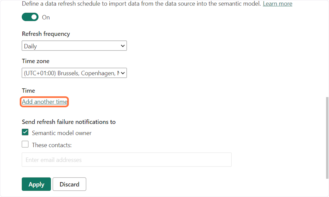This screenshot has width=329, height=197.
Task: Check the These contacts checkbox
Action: (x=25, y=144)
